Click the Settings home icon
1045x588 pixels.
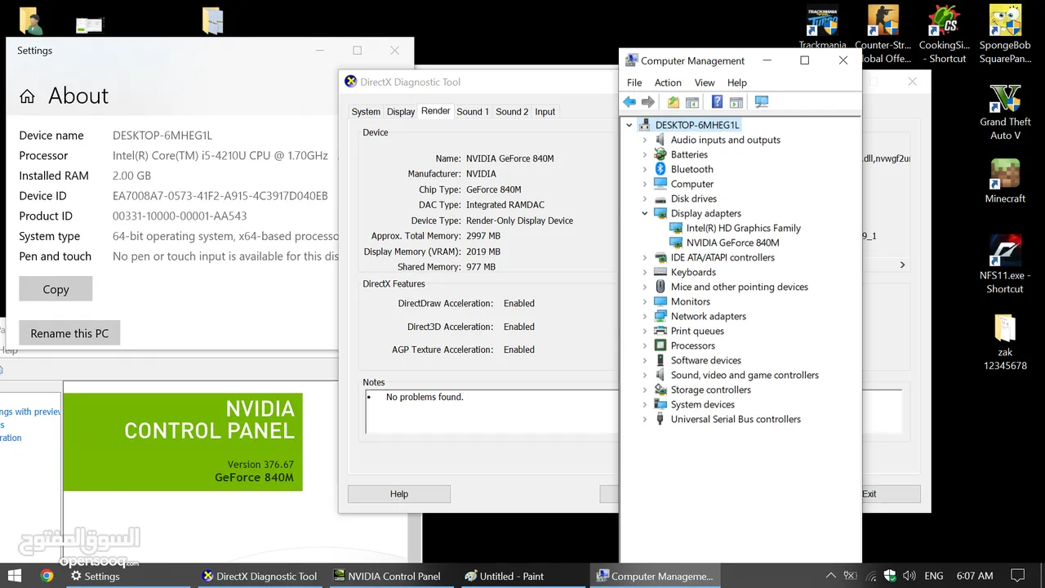tap(27, 96)
